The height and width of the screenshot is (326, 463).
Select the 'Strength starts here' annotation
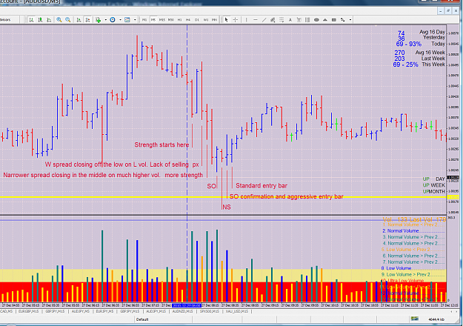[161, 144]
